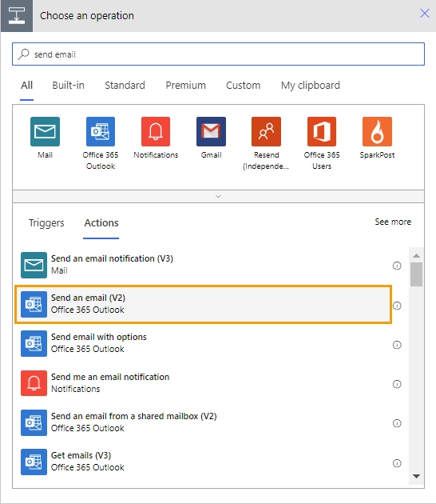Switch to the Triggers tab

click(x=46, y=222)
